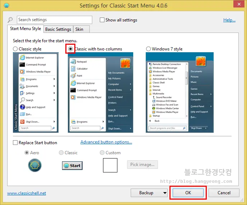
Task: Click in the Search settings field
Action: point(54,20)
